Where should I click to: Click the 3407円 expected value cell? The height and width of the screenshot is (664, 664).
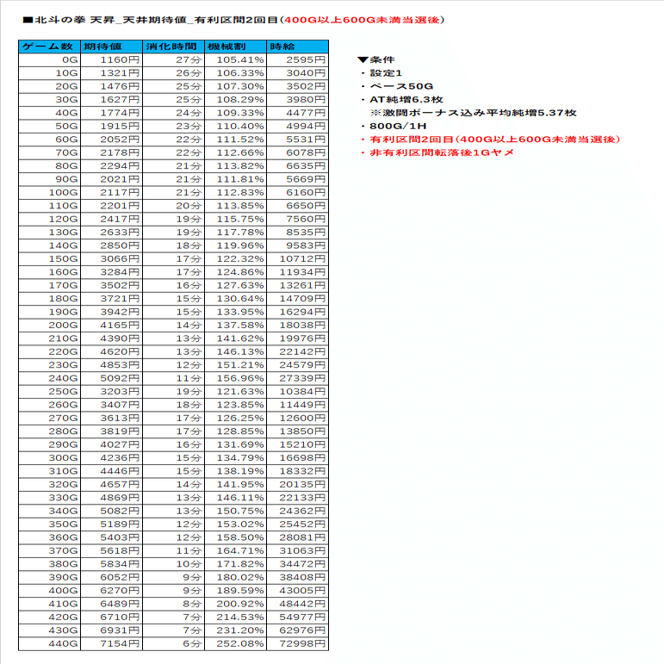(x=111, y=405)
